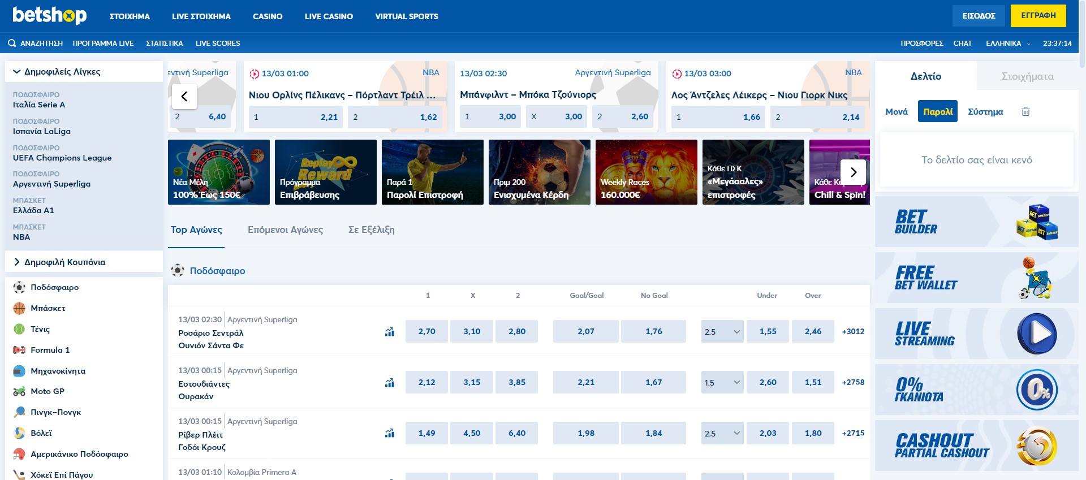Select Χόκεϊ Επί Πάγου stick icon
1086x480 pixels.
[19, 475]
